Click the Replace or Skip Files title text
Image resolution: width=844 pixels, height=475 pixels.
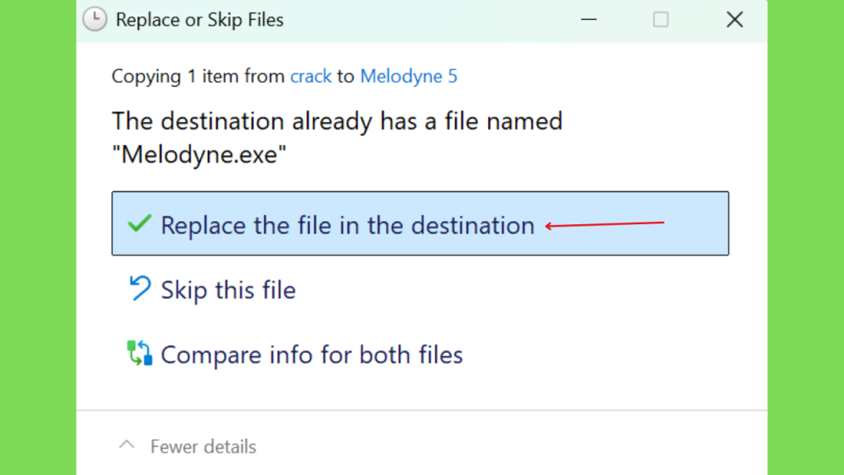[x=199, y=20]
